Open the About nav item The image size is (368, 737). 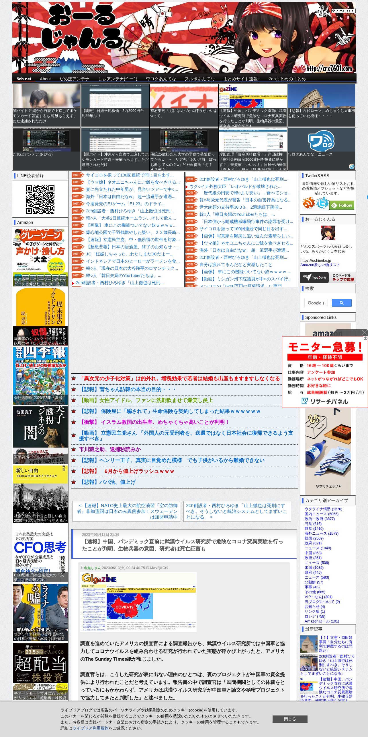[45, 79]
